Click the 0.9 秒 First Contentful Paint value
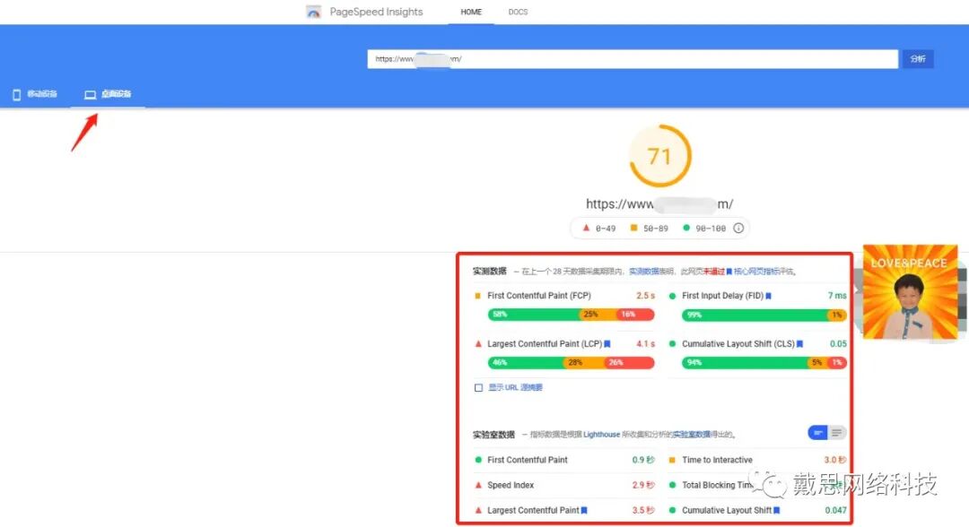 [642, 460]
